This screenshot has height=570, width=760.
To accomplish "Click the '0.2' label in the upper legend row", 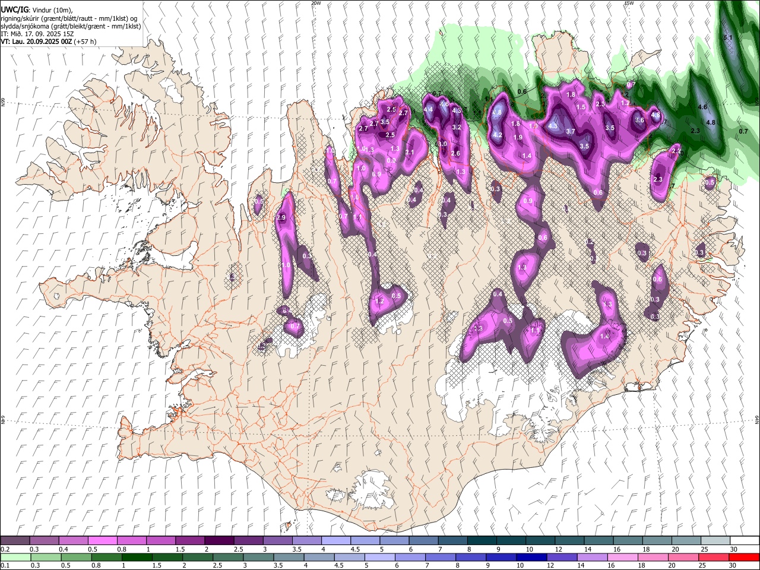I will (5, 549).
